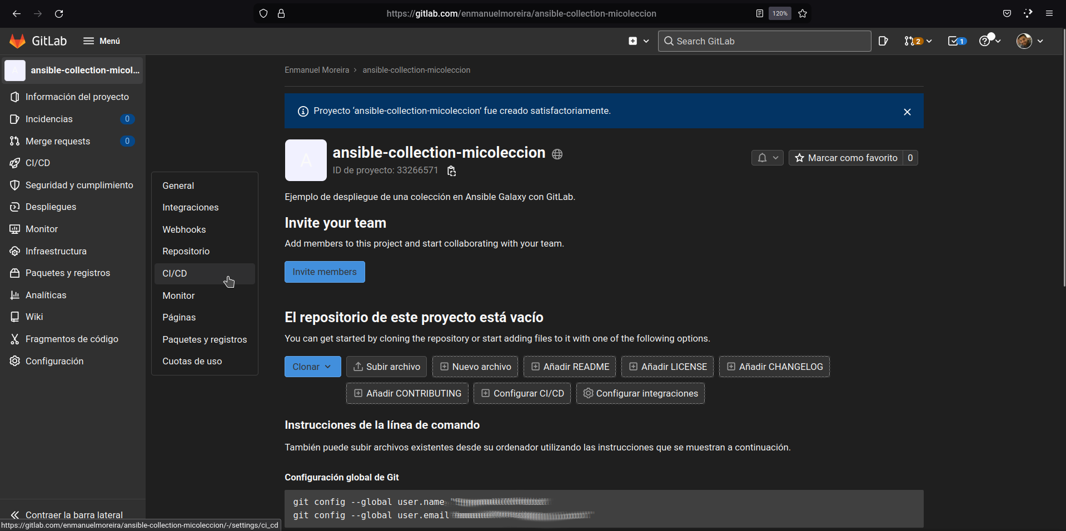Image resolution: width=1066 pixels, height=531 pixels.
Task: Click Configurar CI/CD button
Action: pos(522,393)
